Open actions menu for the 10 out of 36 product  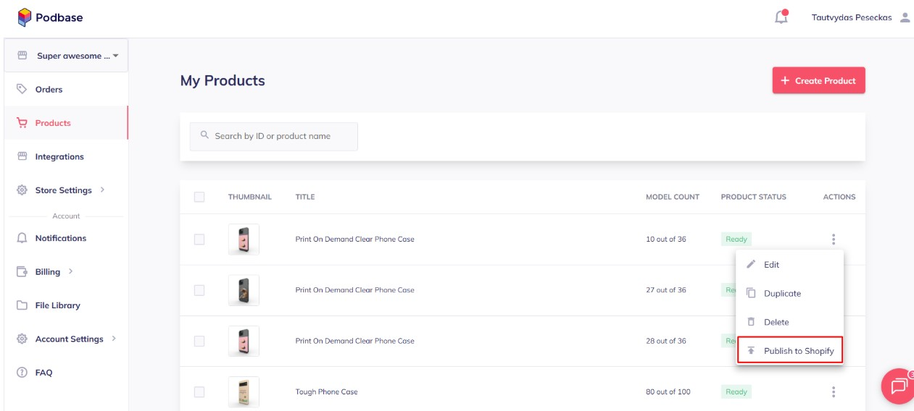coord(834,240)
